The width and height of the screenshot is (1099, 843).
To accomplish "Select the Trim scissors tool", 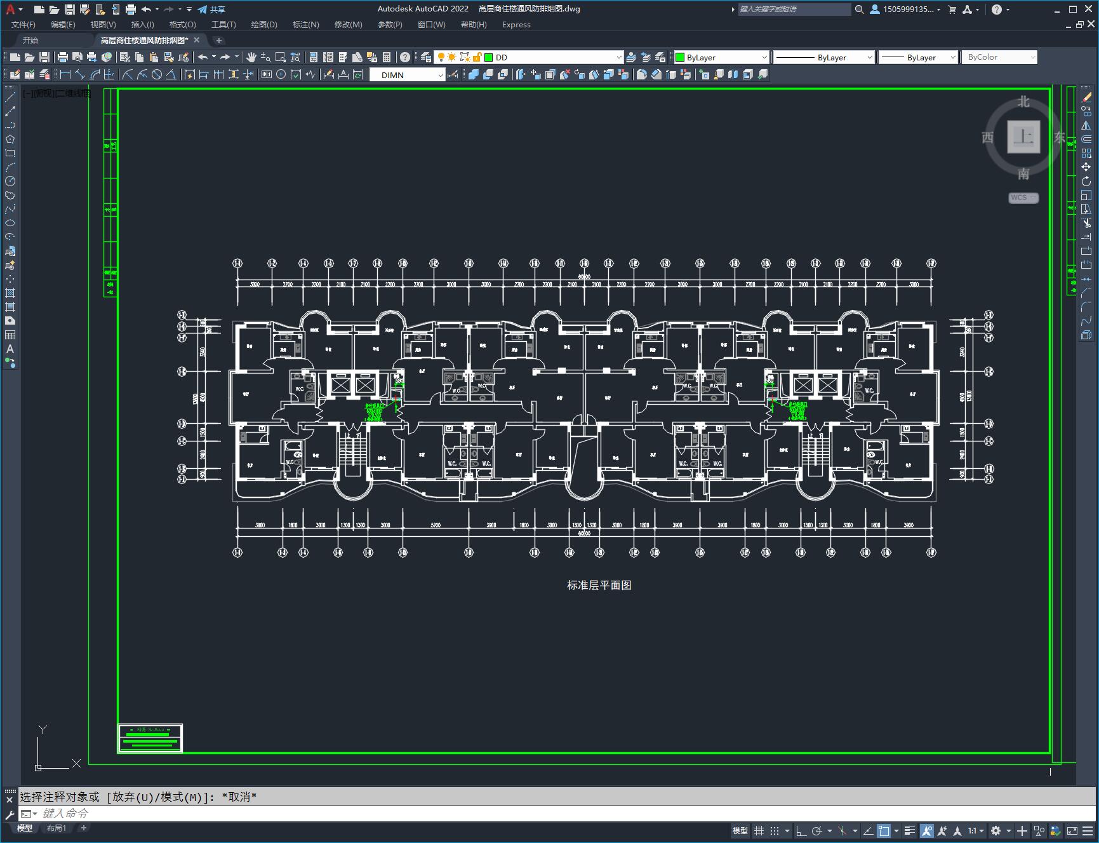I will coord(1086,223).
